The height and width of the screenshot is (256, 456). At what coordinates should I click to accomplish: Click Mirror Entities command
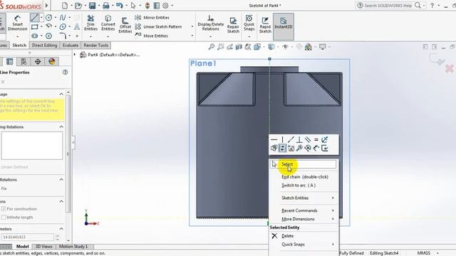click(x=152, y=18)
